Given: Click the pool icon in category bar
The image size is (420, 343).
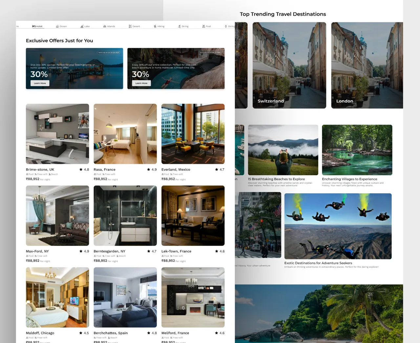Looking at the screenshot, I should coord(203,26).
